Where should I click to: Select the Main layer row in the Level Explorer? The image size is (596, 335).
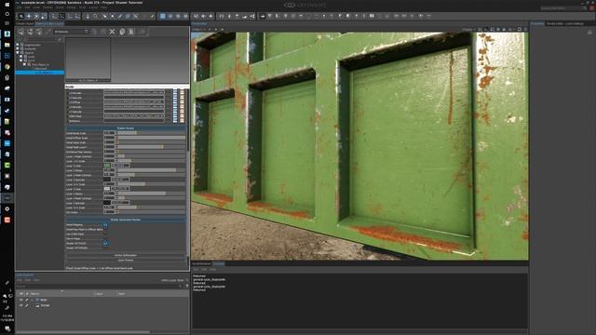click(x=102, y=300)
